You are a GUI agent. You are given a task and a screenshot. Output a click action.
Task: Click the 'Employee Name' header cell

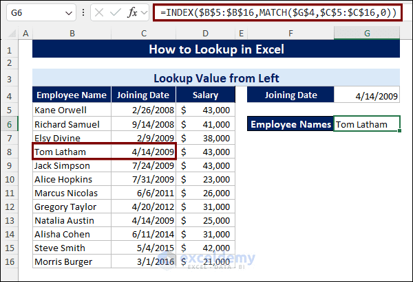(72, 95)
